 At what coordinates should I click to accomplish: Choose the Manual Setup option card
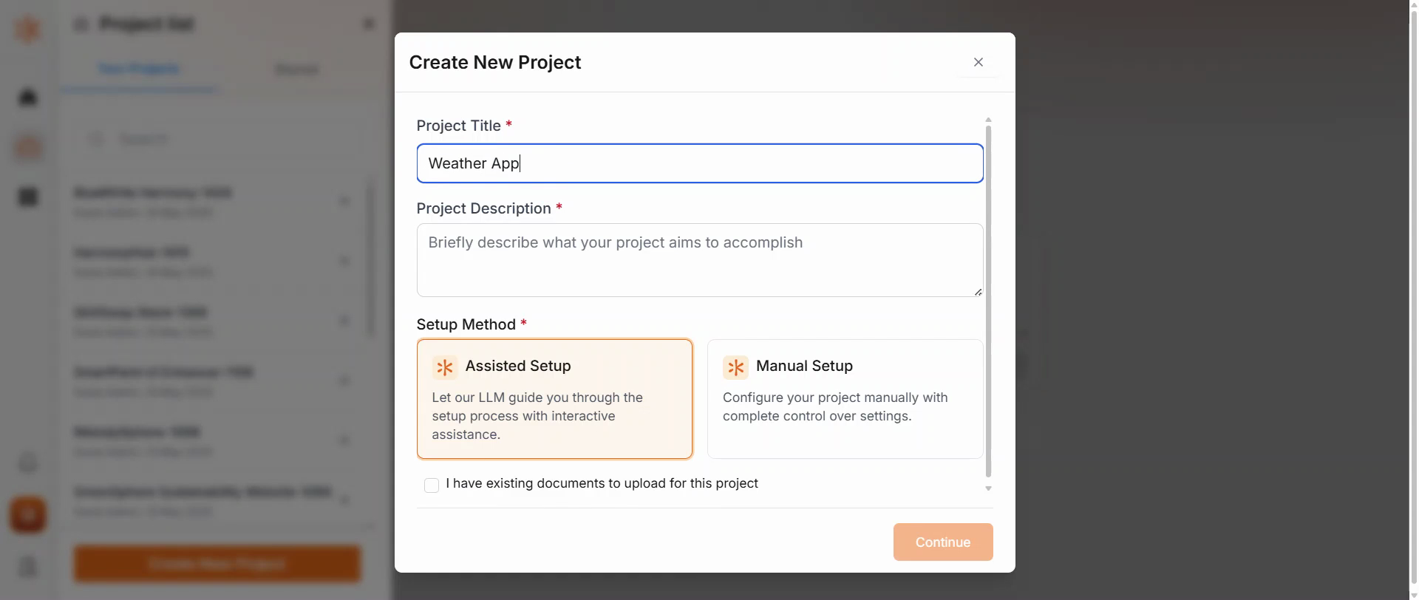[845, 399]
